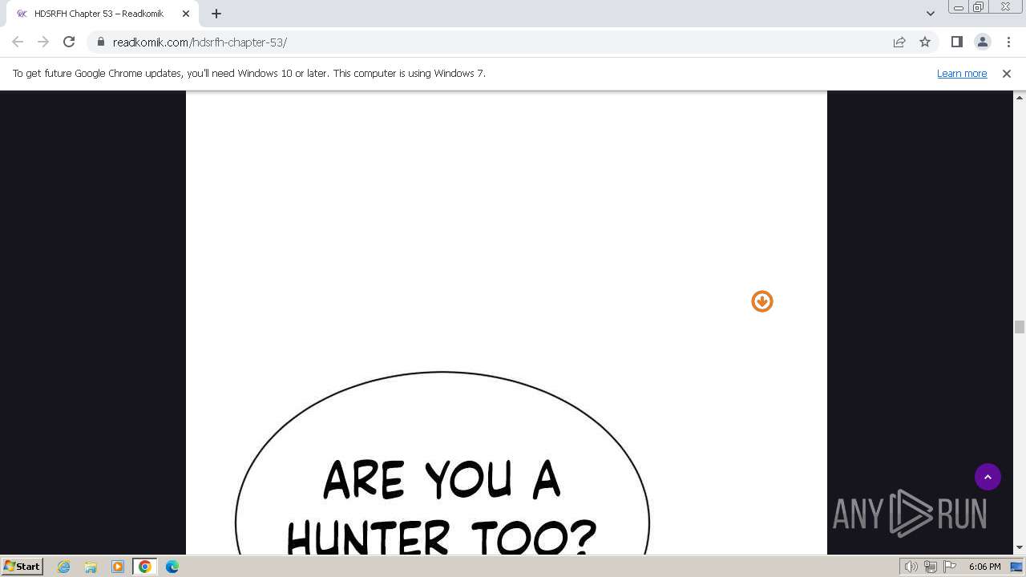This screenshot has height=577, width=1026.
Task: Open Chrome's three-dot menu
Action: (1008, 42)
